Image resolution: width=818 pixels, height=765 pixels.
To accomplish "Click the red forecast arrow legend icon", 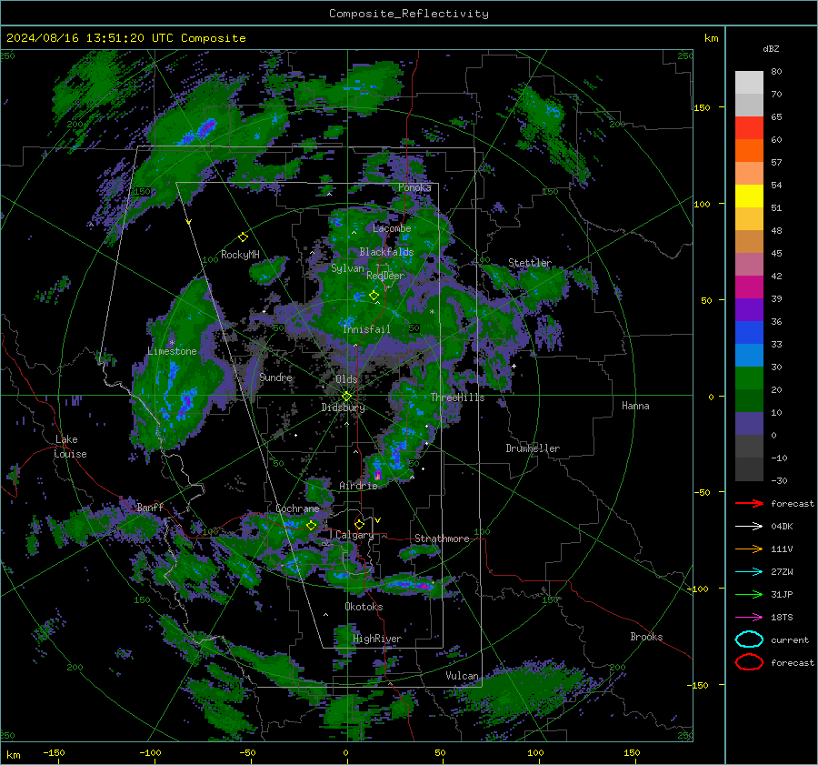I will pyautogui.click(x=749, y=503).
